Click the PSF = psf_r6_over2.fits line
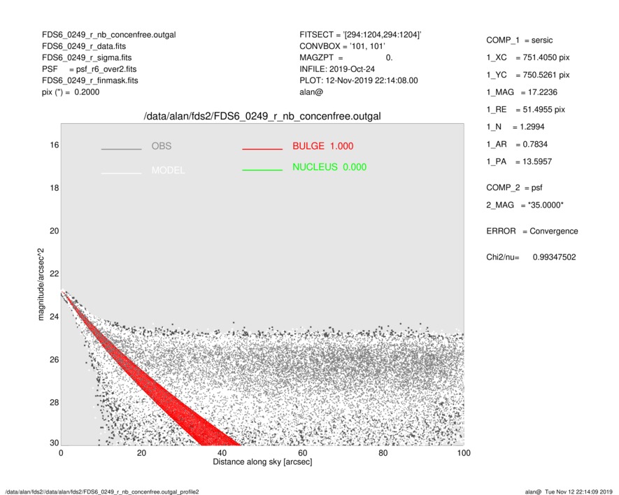The image size is (619, 495). (x=90, y=69)
